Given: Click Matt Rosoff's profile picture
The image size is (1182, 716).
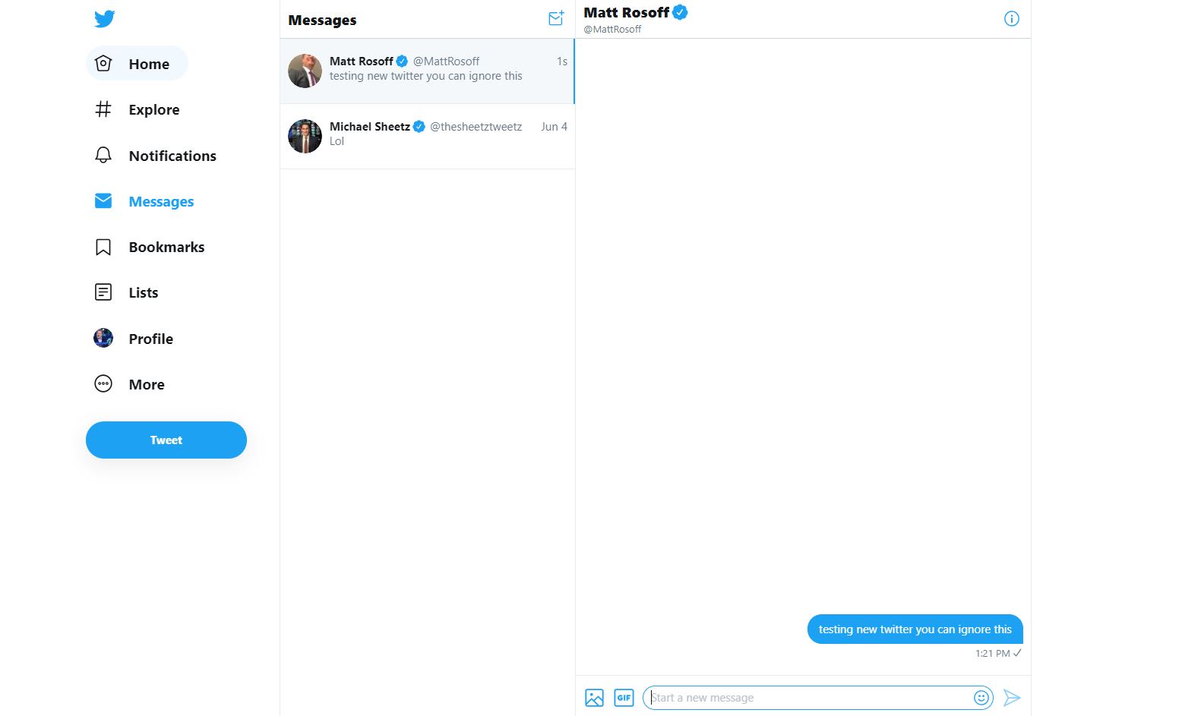Looking at the screenshot, I should click(x=304, y=71).
